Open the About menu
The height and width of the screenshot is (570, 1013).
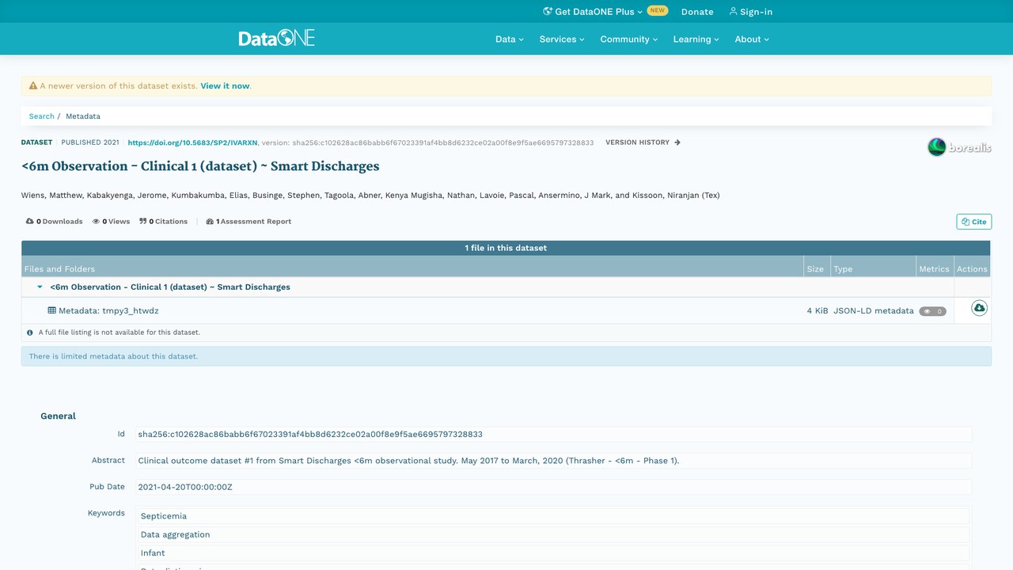tap(752, 39)
